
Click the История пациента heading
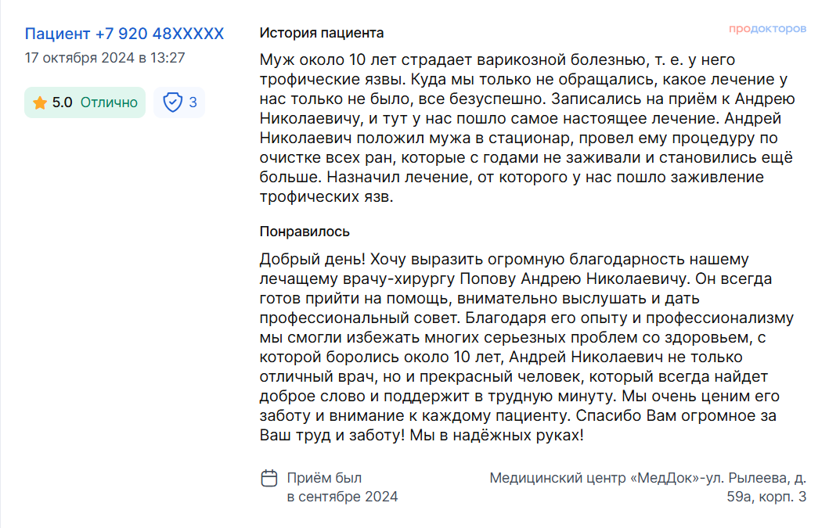(322, 33)
